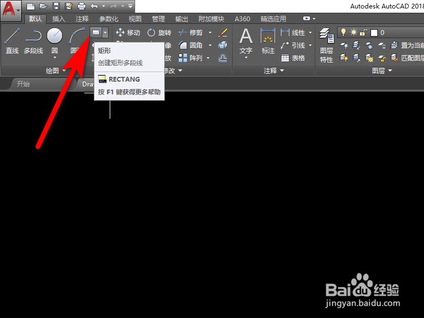Save the drawing with the floppy icon
This screenshot has height=318, width=424.
56,6
